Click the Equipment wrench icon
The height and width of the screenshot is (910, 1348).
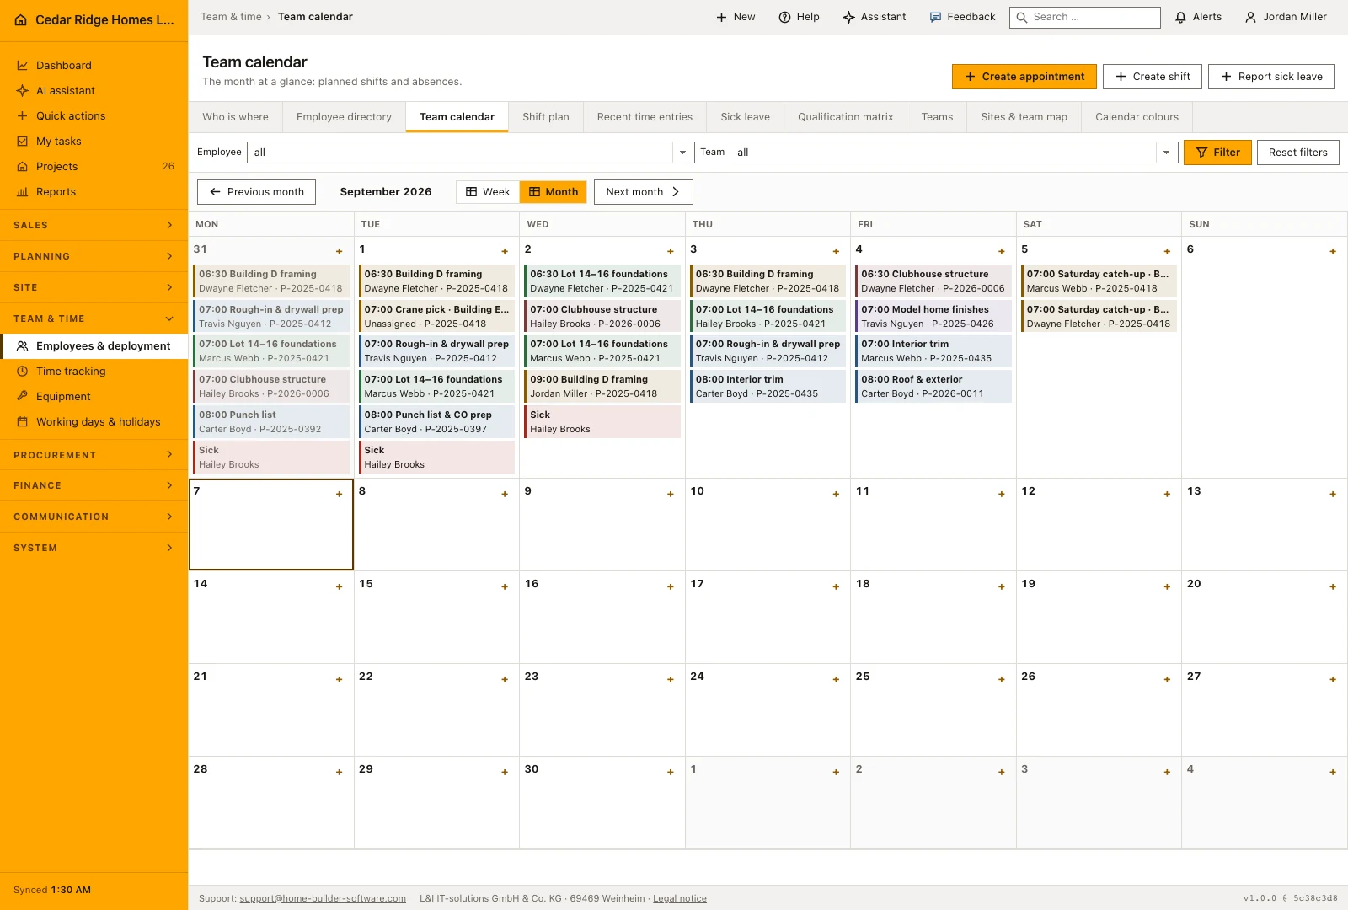click(23, 397)
